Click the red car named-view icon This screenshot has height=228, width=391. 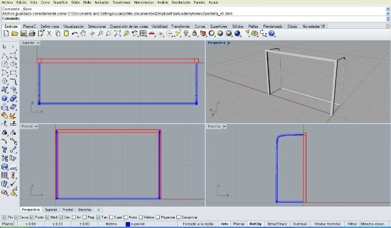[152, 33]
